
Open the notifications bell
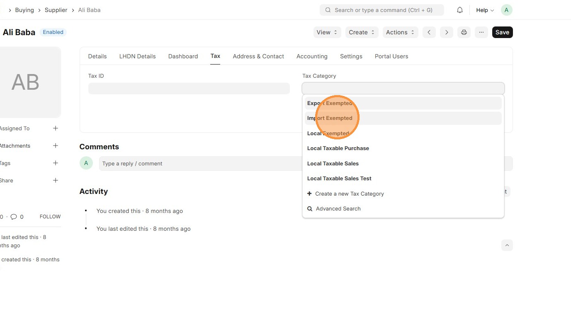(460, 10)
